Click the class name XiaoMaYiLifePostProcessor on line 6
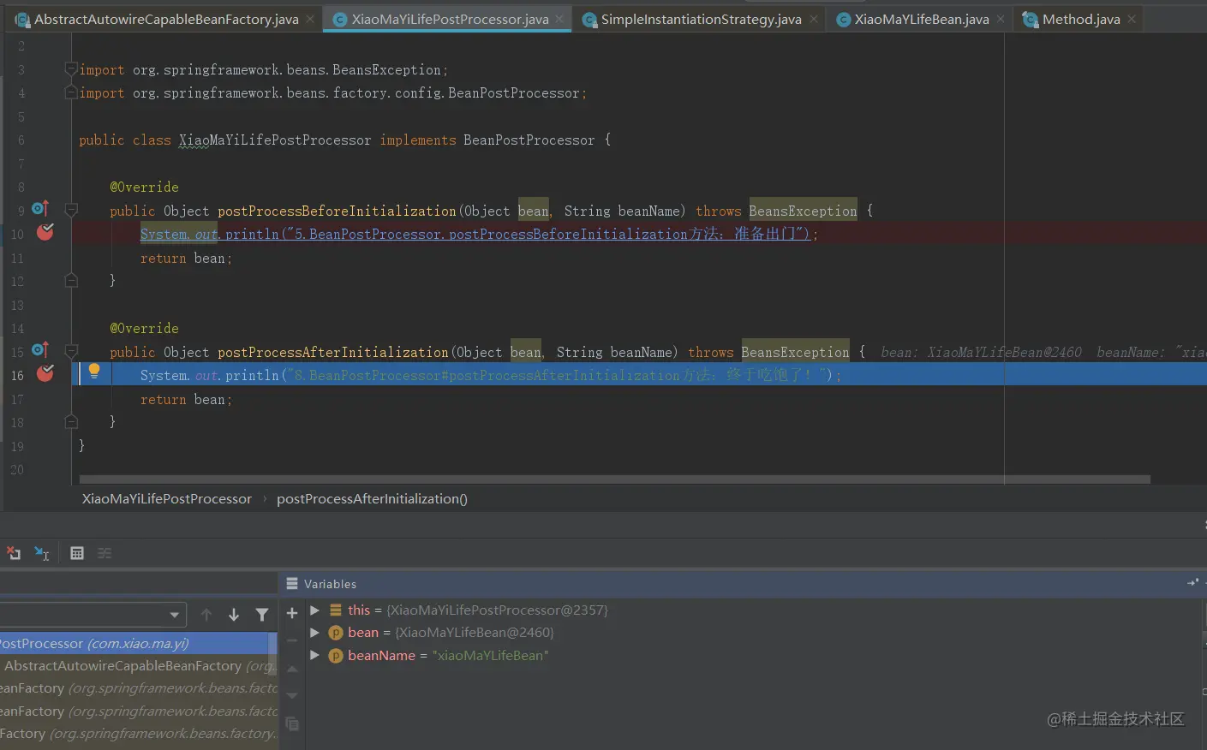 tap(275, 140)
